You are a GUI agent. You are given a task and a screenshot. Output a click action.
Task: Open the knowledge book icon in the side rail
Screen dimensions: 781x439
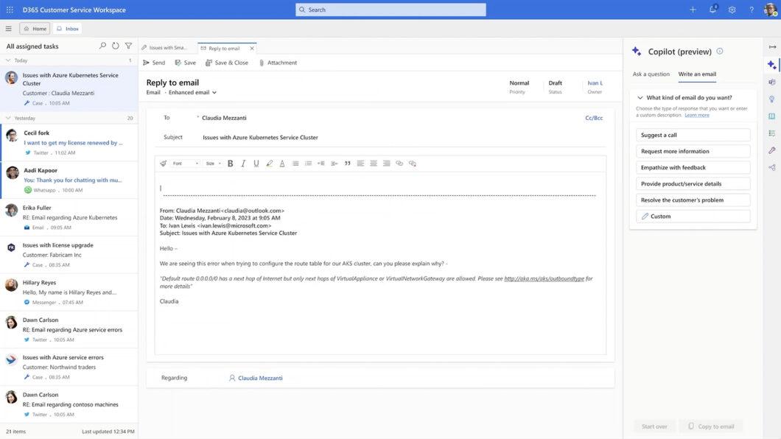point(772,116)
